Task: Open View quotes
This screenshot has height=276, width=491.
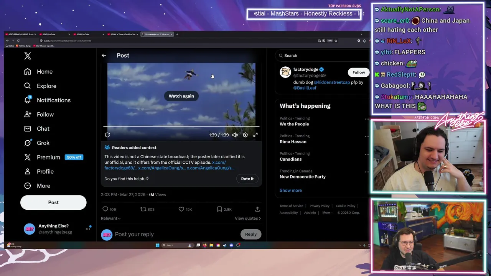Action: tap(248, 219)
